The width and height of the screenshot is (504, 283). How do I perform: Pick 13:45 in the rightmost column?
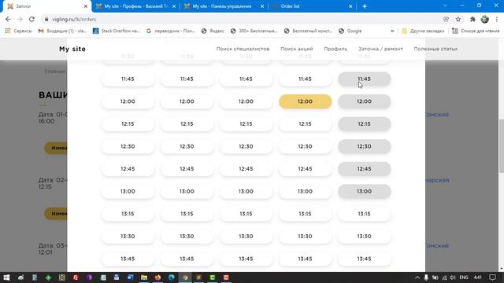click(364, 259)
